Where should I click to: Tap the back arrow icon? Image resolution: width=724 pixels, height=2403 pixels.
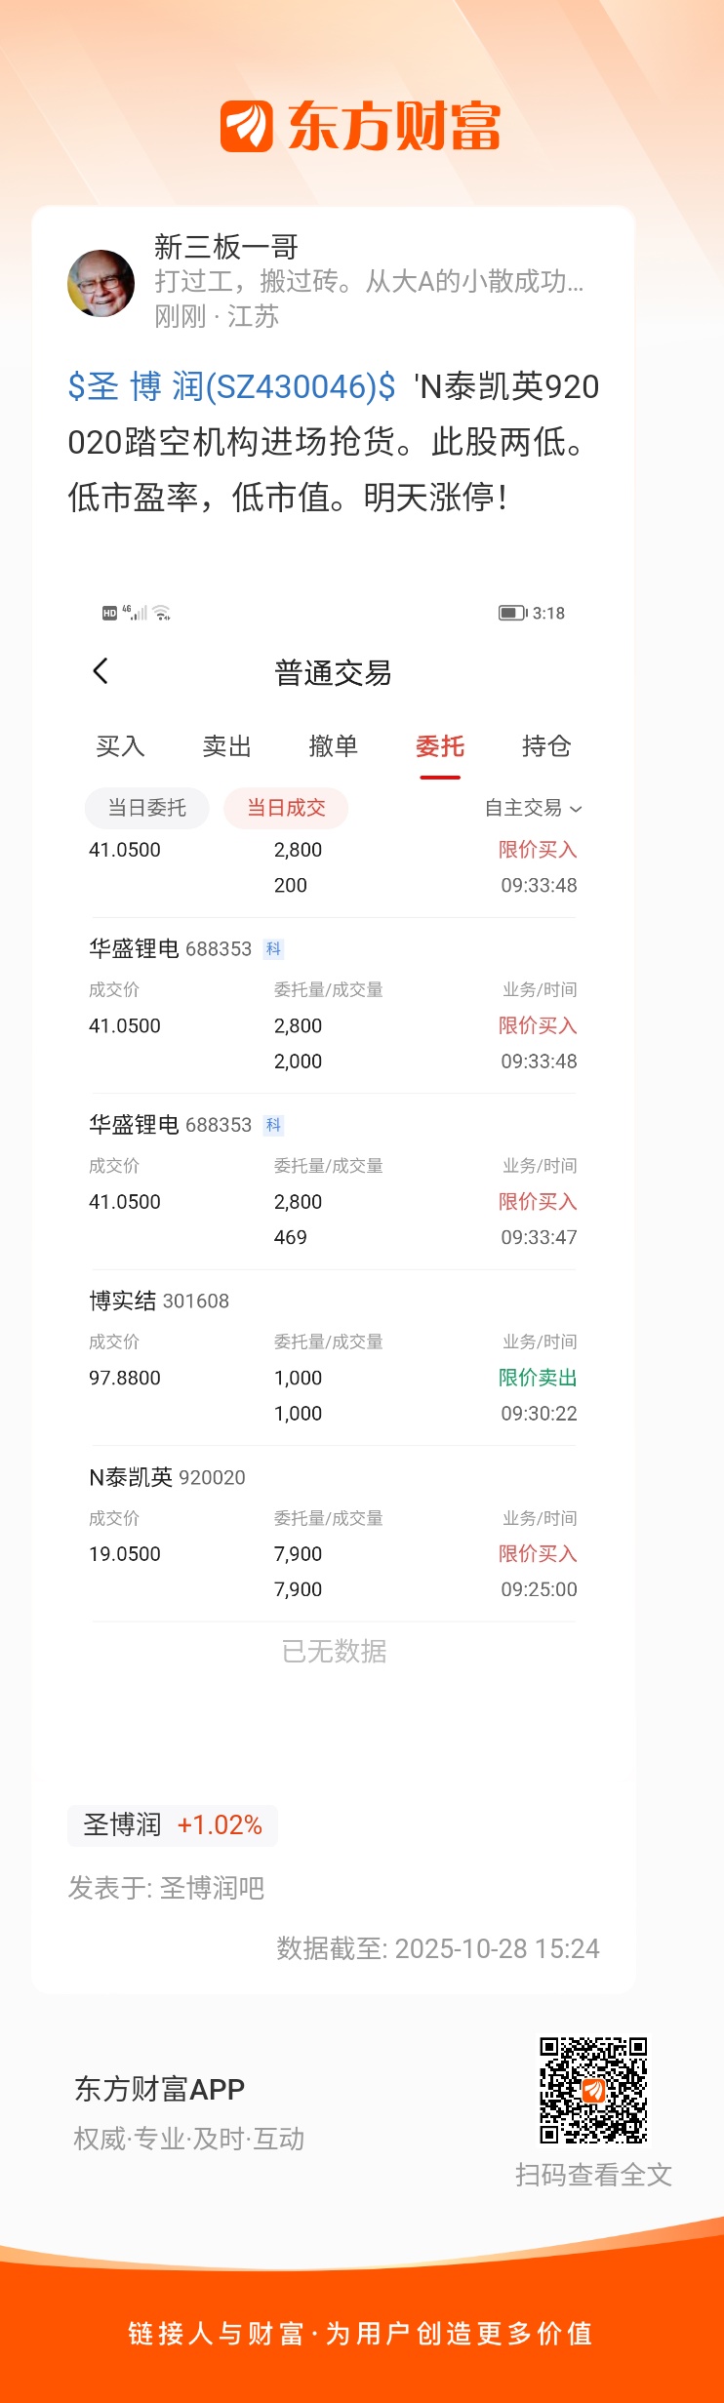[x=101, y=671]
